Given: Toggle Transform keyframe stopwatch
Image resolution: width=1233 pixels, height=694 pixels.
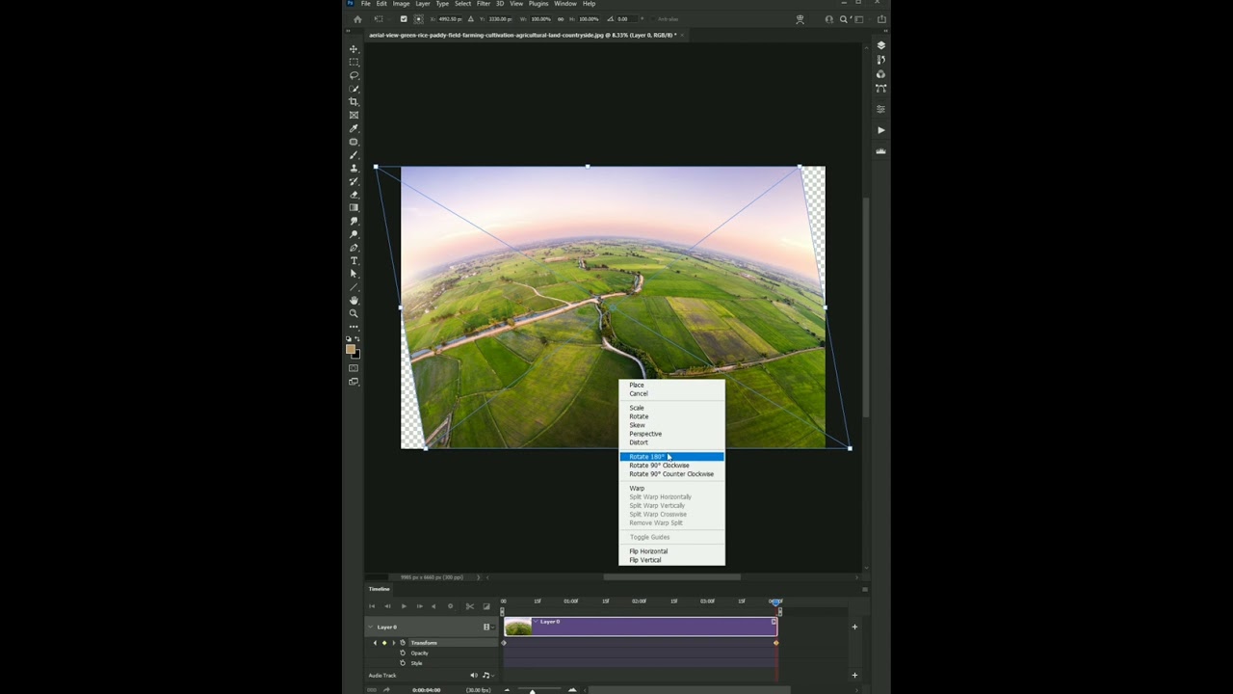Looking at the screenshot, I should pyautogui.click(x=403, y=642).
